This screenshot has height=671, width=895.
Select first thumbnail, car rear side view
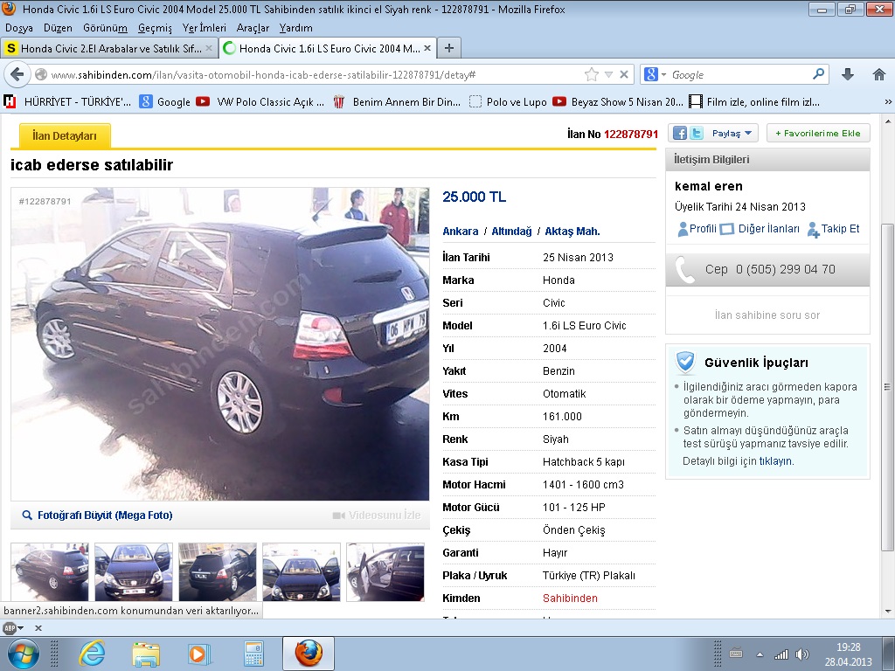click(50, 571)
